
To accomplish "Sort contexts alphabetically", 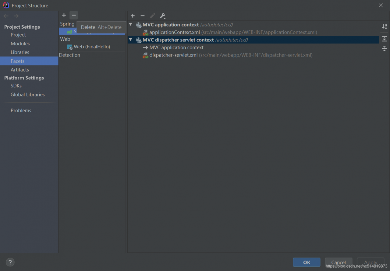I will click(x=384, y=26).
